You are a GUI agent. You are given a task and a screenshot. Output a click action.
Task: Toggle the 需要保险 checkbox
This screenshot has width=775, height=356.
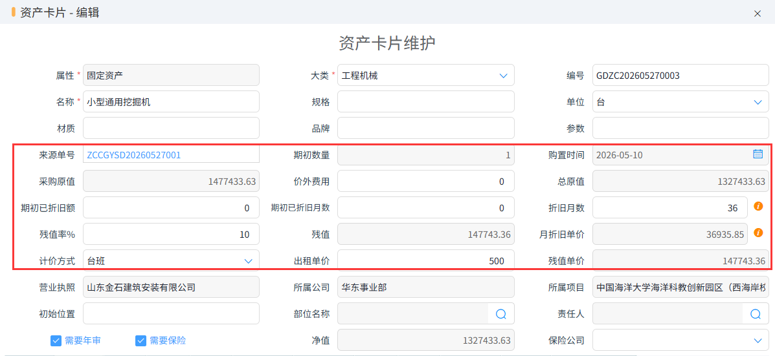click(141, 340)
